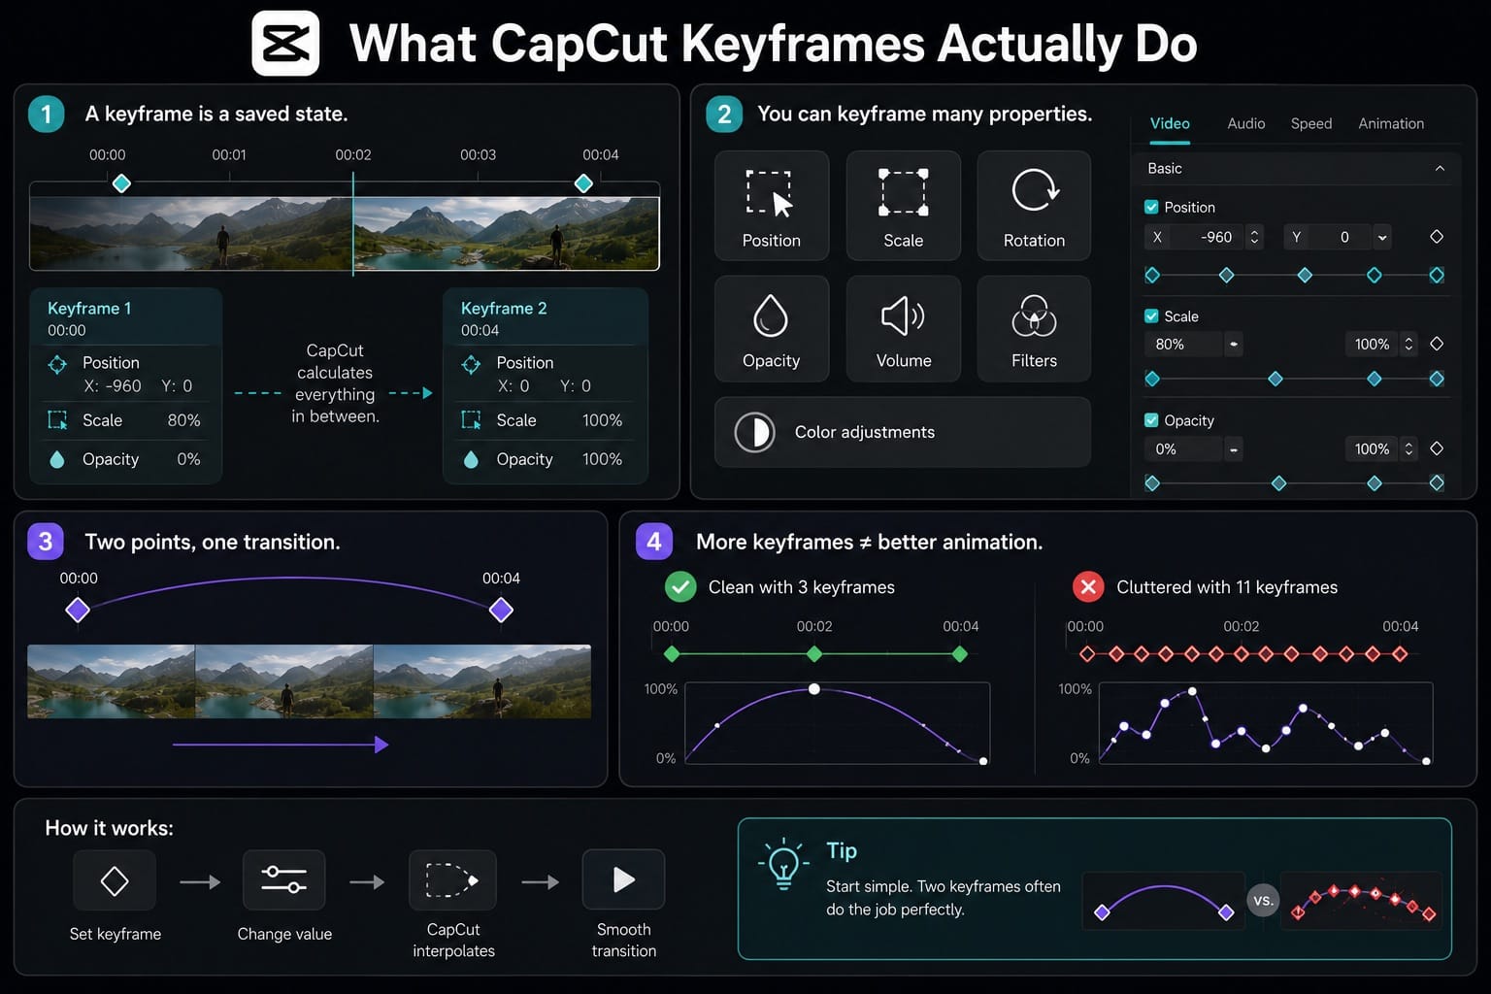Toggle the Opacity checkbox
Image resolution: width=1491 pixels, height=994 pixels.
click(x=1151, y=420)
